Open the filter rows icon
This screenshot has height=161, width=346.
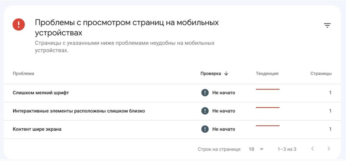327,26
